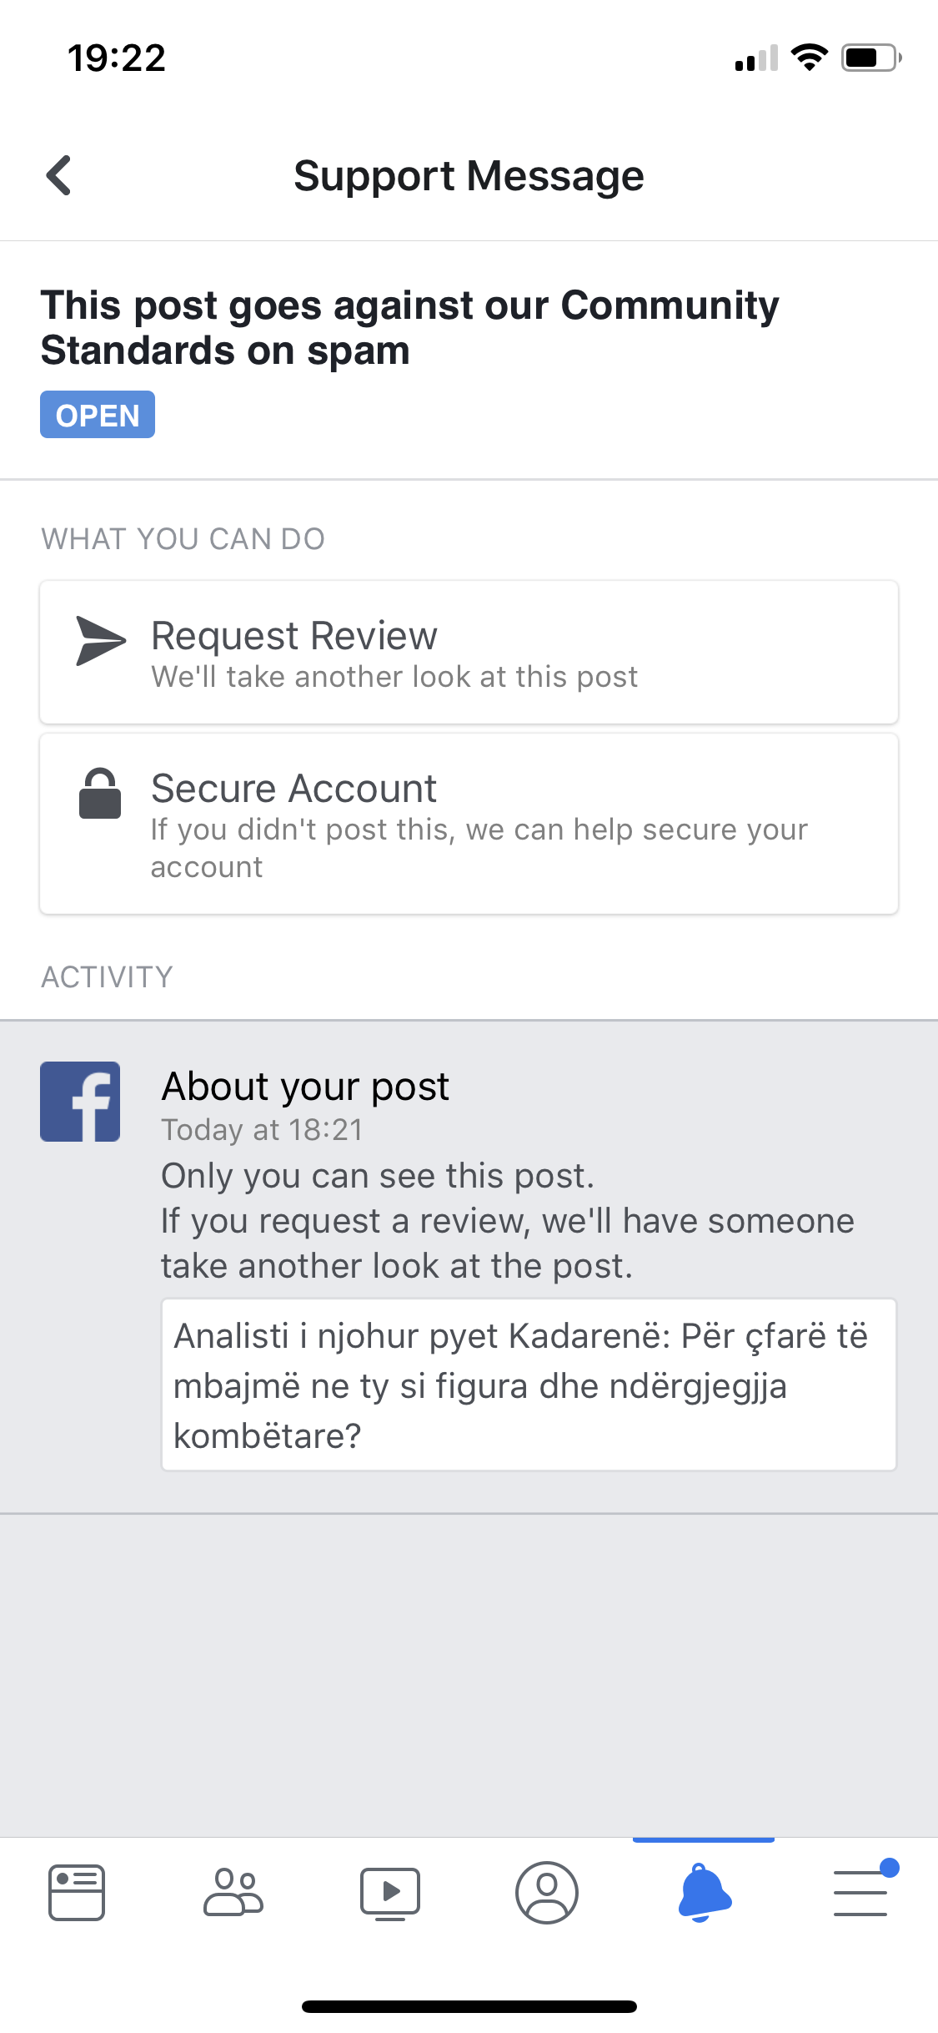Tap the Request Review option
Viewport: 938px width, 2033px height.
pyautogui.click(x=469, y=653)
